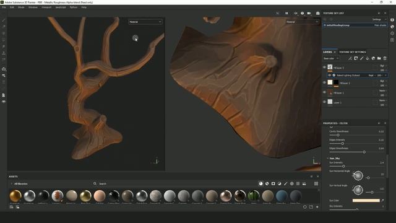The width and height of the screenshot is (396, 223).
Task: Filter assets by environment image icon
Action: pos(304,183)
